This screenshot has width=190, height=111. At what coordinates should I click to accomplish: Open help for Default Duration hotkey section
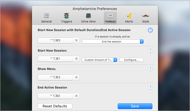(150, 30)
